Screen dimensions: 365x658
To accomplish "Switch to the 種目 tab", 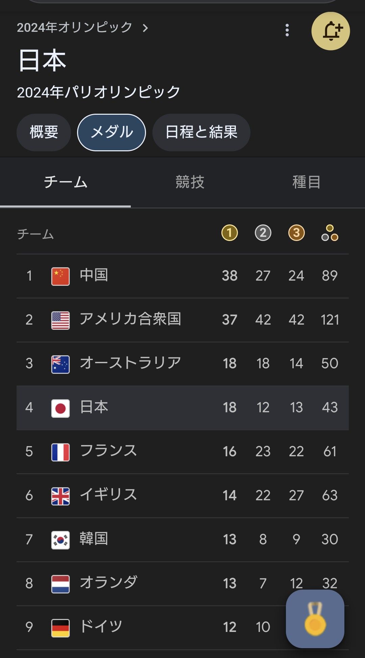I will 306,182.
